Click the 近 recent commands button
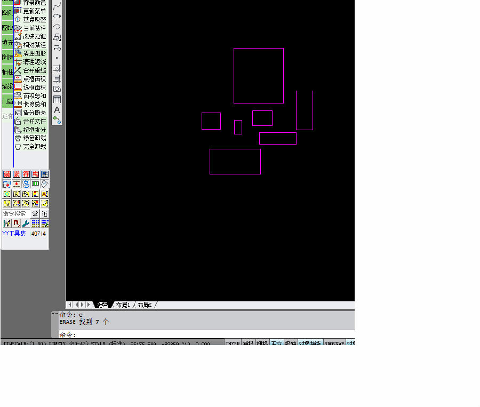The image size is (480, 407). 44,214
